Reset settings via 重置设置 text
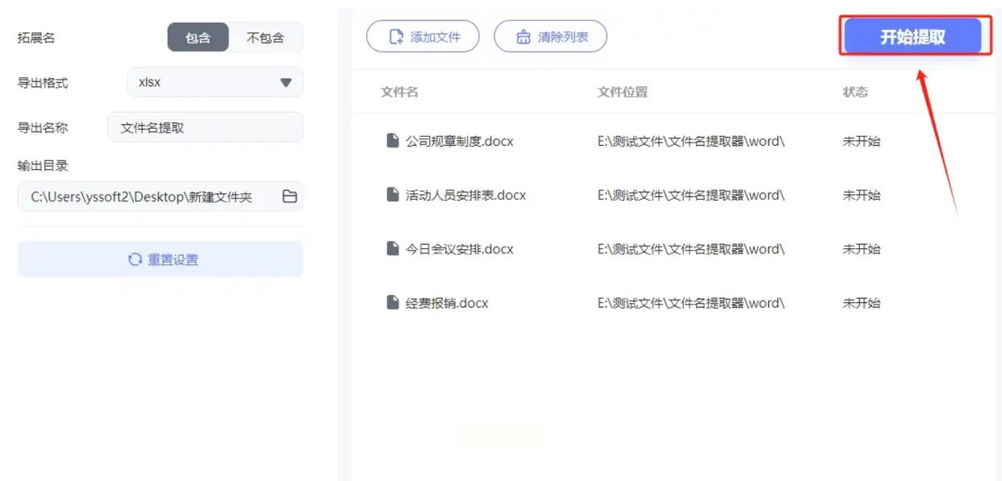The image size is (1002, 481). click(173, 259)
